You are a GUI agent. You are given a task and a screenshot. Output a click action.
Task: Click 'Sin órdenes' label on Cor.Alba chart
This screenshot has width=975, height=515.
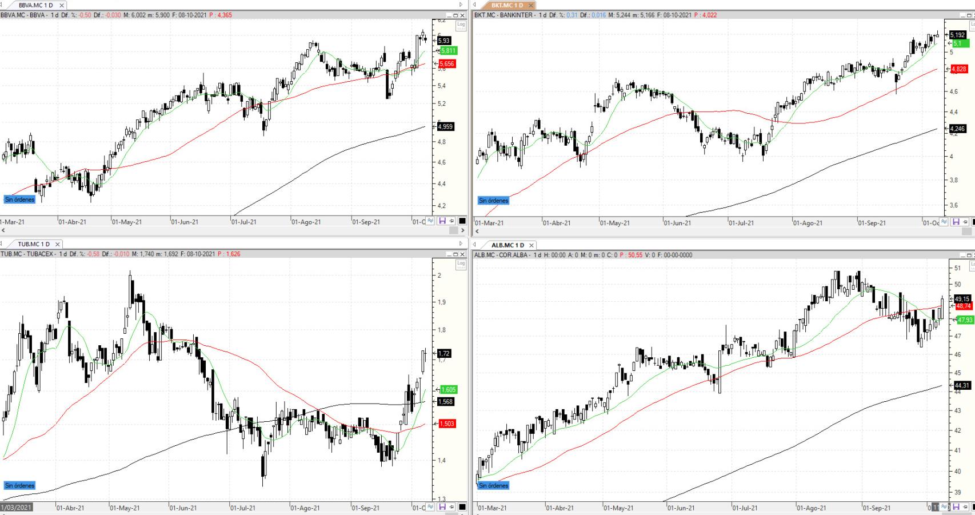click(x=493, y=485)
